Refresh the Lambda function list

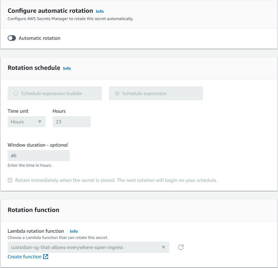point(180,247)
